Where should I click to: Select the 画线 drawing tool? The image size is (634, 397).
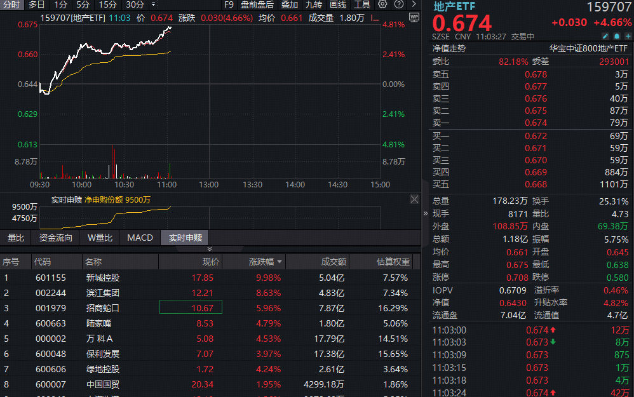[x=338, y=4]
